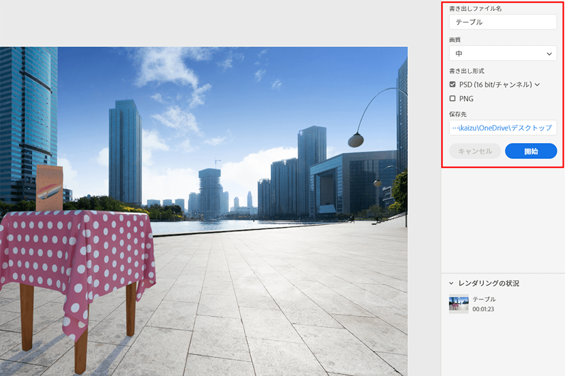The image size is (565, 376).
Task: Open the 保存先 OneDrive desktop path
Action: 502,128
